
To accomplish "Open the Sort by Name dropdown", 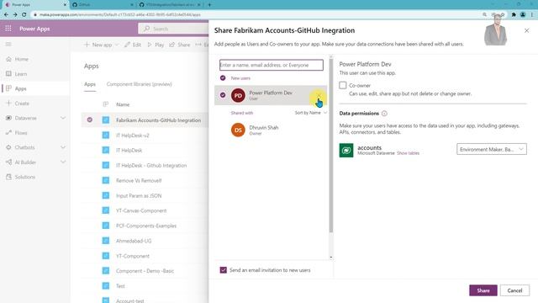I will pos(311,113).
